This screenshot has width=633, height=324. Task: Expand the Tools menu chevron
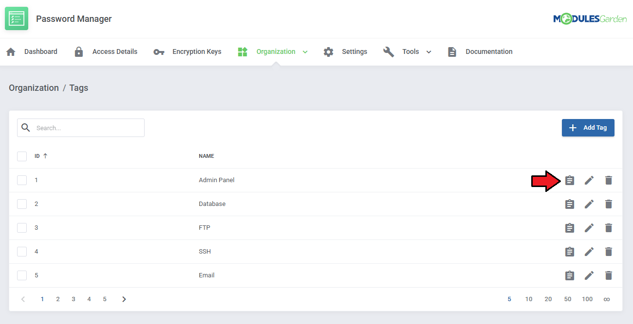[429, 52]
